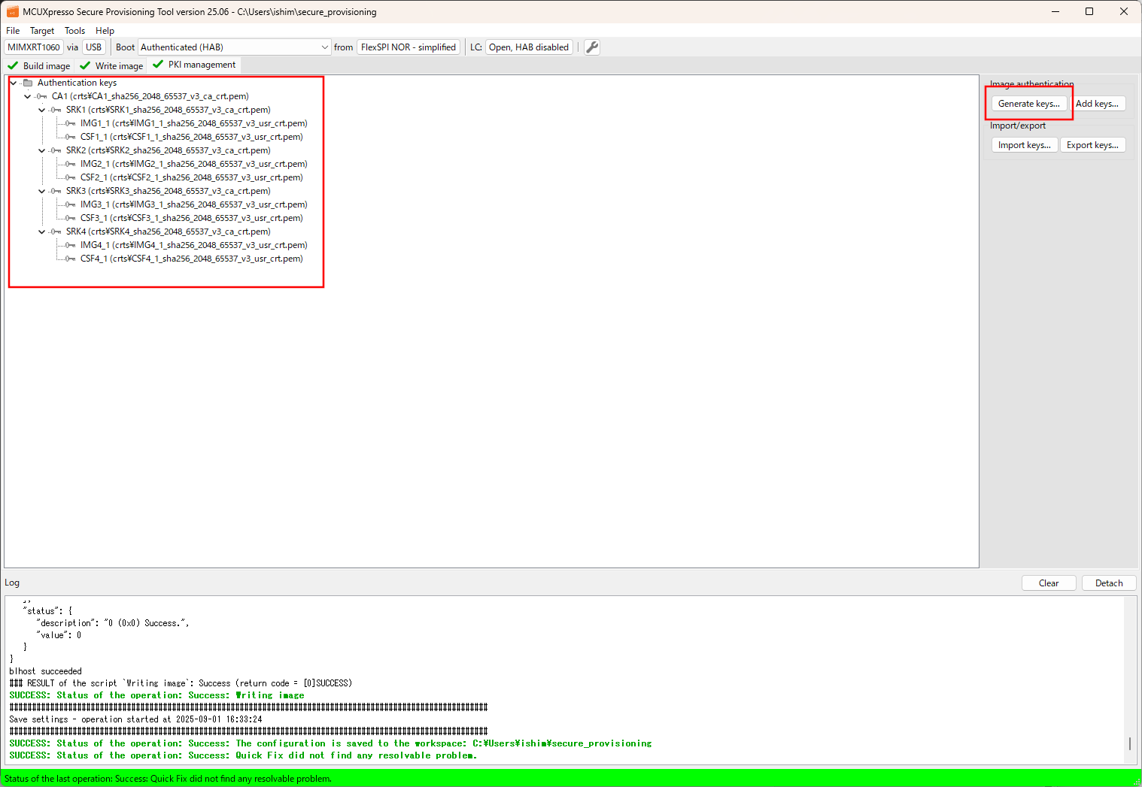The image size is (1142, 787).
Task: Click the key icon beside CSF2_1
Action: [x=70, y=177]
